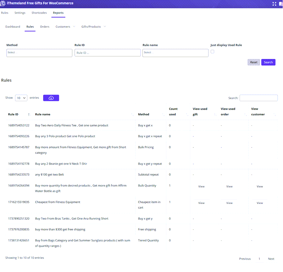
Task: Toggle Just display Used Rule checkbox
Action: pyautogui.click(x=213, y=52)
